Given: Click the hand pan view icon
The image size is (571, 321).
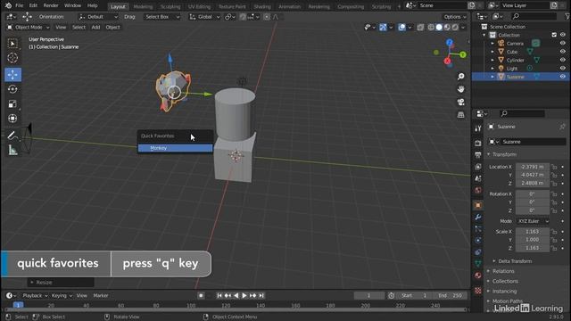Looking at the screenshot, I should pyautogui.click(x=461, y=89).
